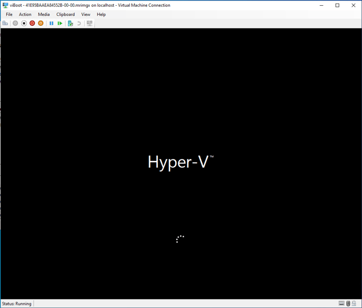This screenshot has height=308, width=362.
Task: Maximize the Virtual Machine Connection window
Action: tap(337, 5)
